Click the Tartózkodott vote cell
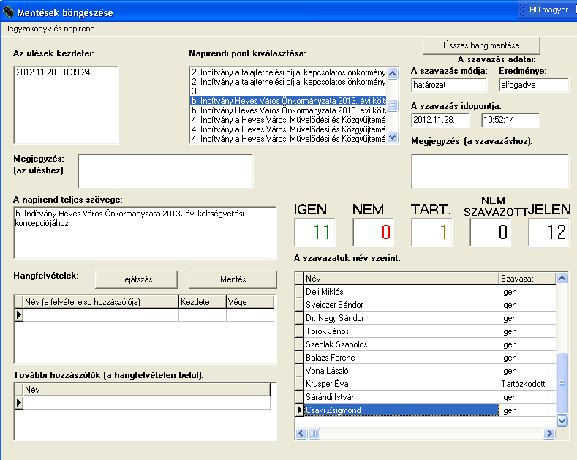The image size is (577, 460). (527, 384)
